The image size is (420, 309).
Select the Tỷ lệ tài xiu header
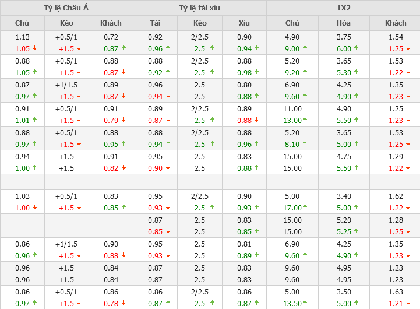(200, 8)
